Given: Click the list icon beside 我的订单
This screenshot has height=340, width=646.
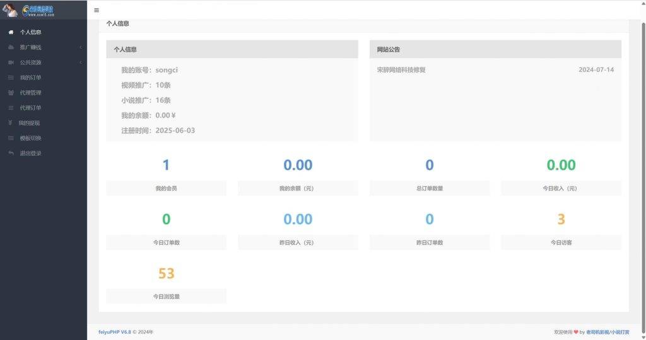Looking at the screenshot, I should 11,78.
